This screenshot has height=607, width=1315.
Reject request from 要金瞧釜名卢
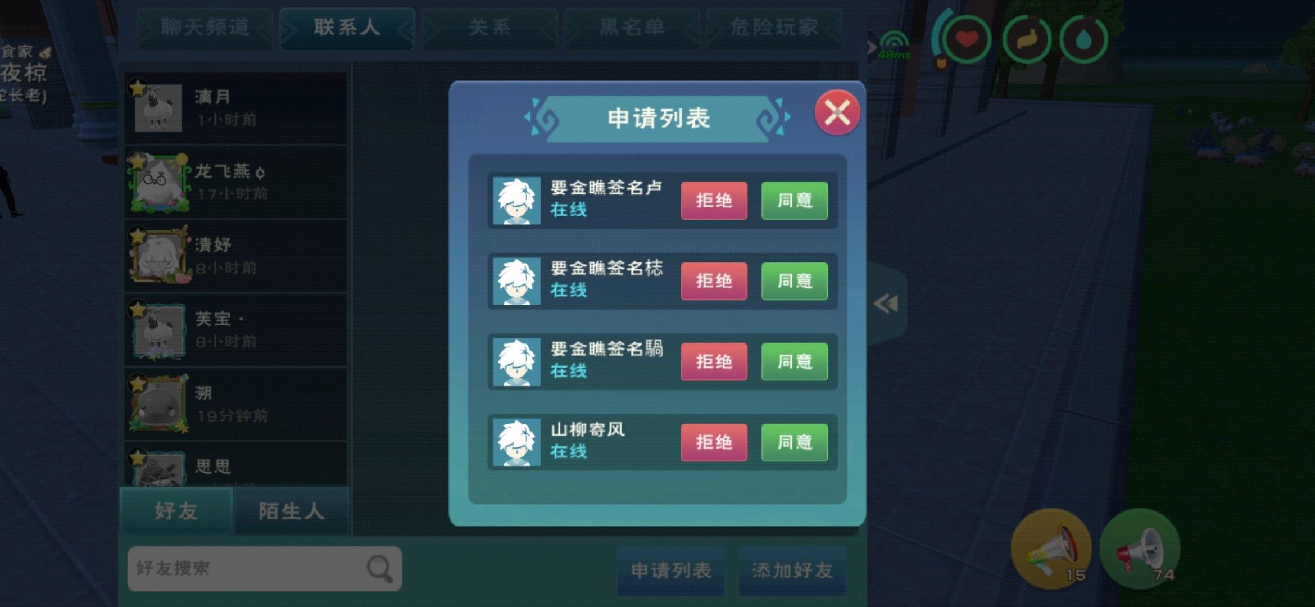click(x=714, y=201)
